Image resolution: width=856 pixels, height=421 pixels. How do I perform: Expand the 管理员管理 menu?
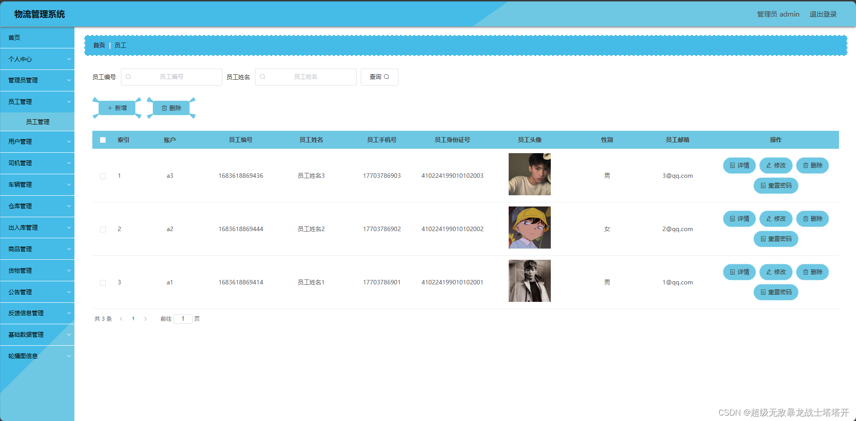click(x=37, y=80)
